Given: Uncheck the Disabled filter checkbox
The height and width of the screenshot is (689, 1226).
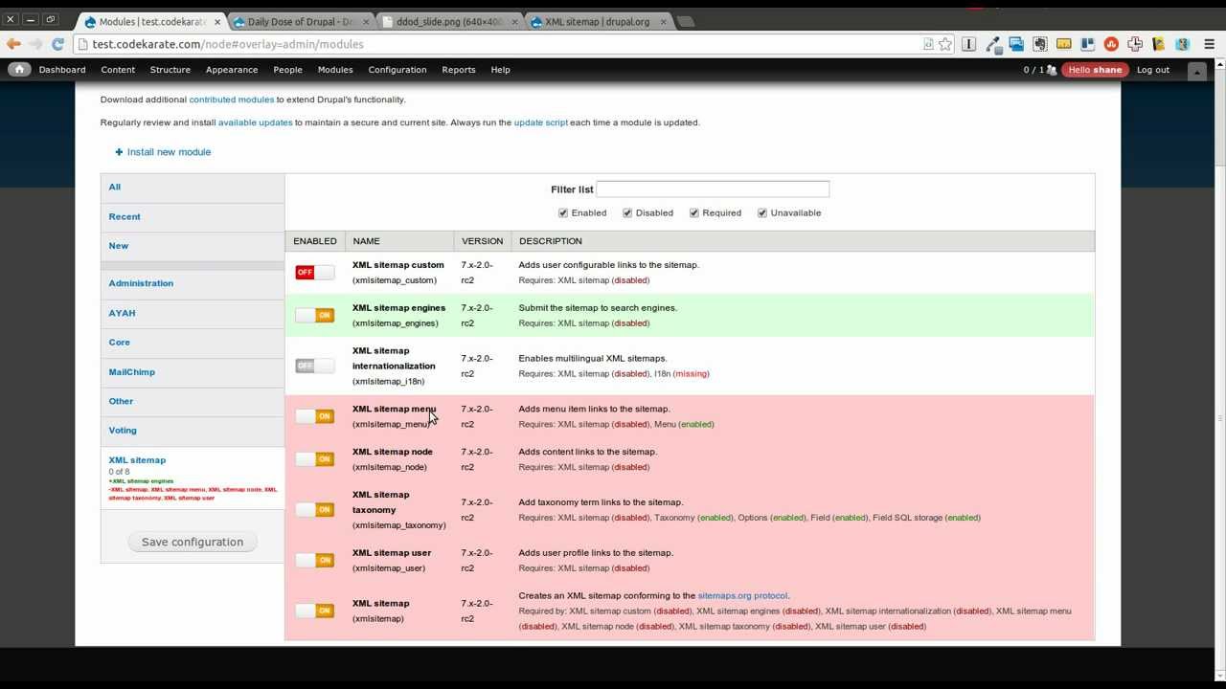Looking at the screenshot, I should click(x=627, y=212).
